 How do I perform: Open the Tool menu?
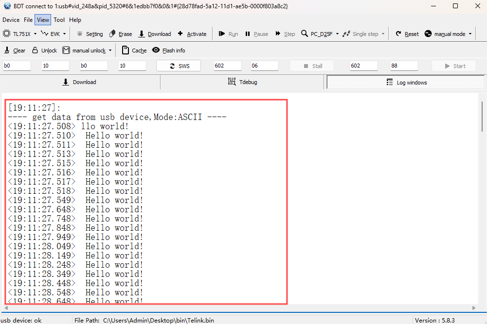pos(59,20)
